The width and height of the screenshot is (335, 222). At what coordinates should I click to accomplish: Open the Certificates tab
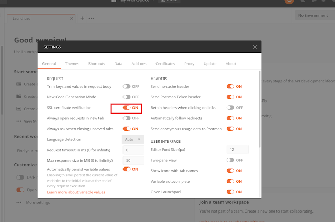point(165,64)
